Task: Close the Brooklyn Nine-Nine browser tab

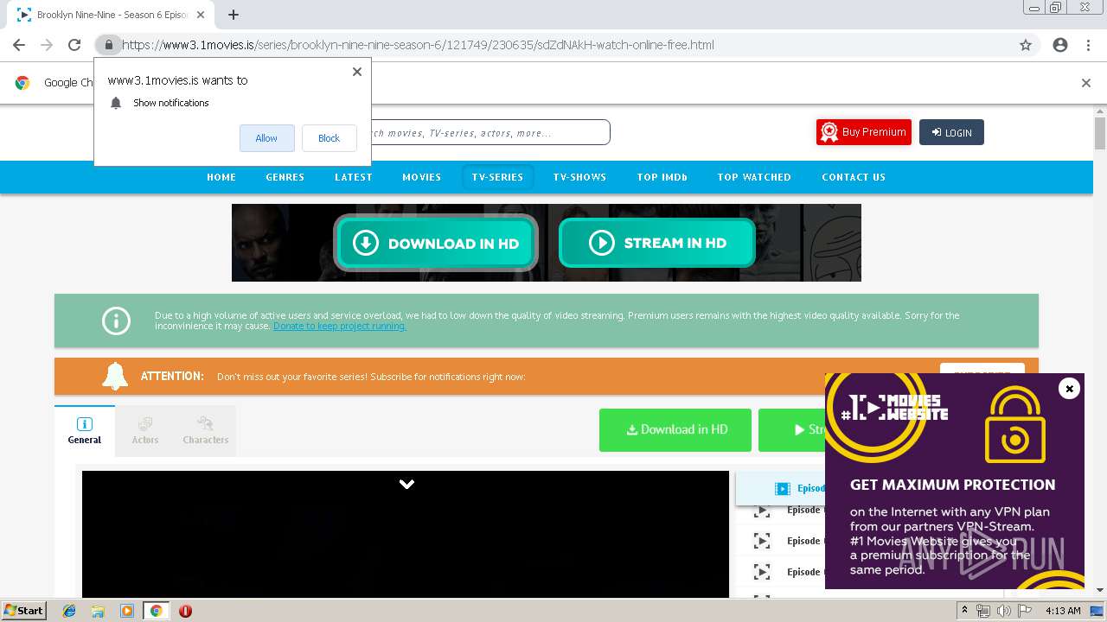Action: (x=201, y=15)
